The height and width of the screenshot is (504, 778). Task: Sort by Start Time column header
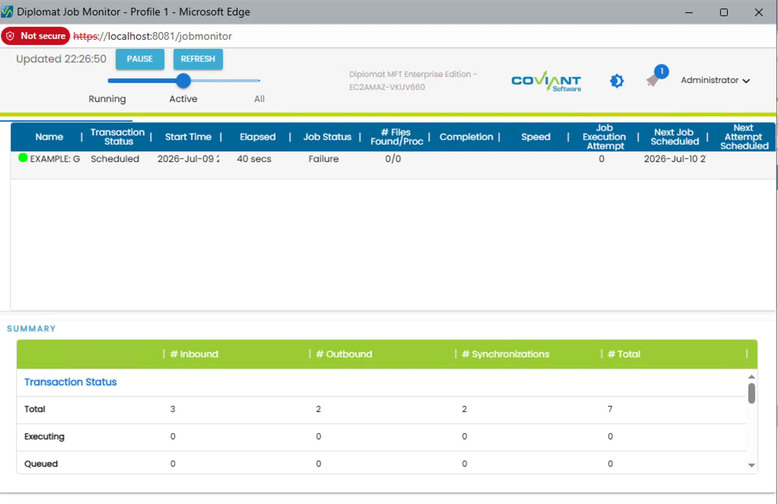coord(188,137)
